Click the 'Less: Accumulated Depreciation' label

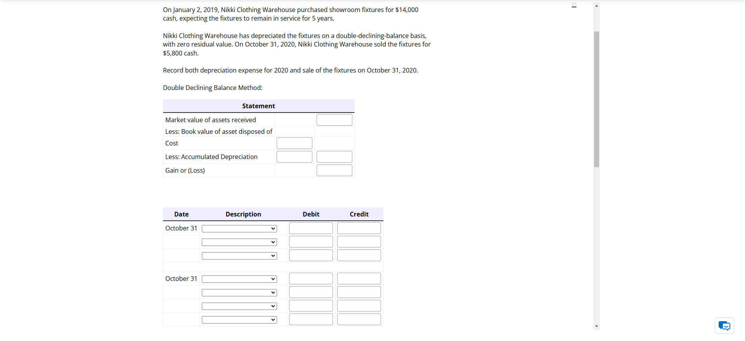coord(211,157)
